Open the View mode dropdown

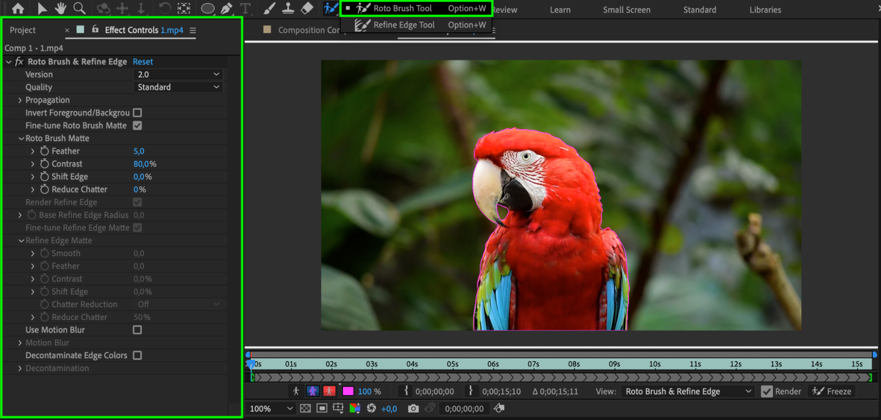pos(687,391)
